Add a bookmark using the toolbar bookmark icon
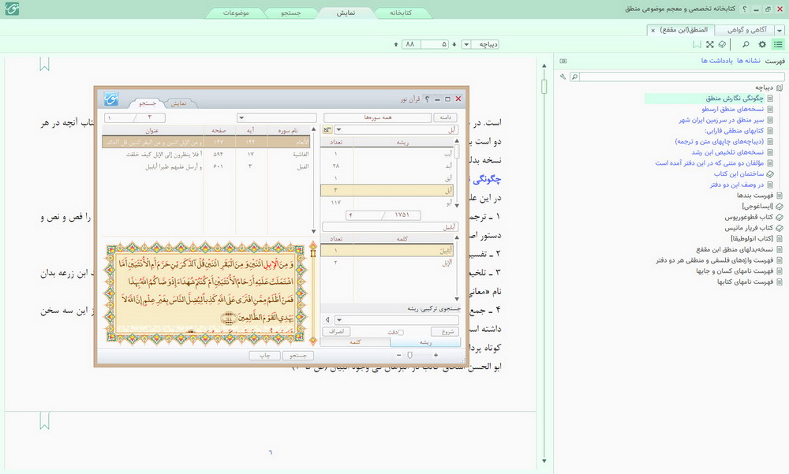Screen dimensions: 789x474 [697, 44]
